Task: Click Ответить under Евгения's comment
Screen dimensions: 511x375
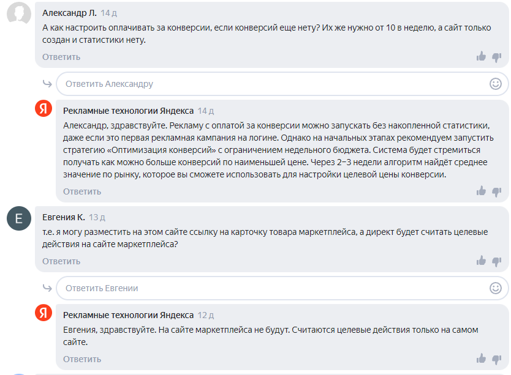Action: pyautogui.click(x=61, y=261)
